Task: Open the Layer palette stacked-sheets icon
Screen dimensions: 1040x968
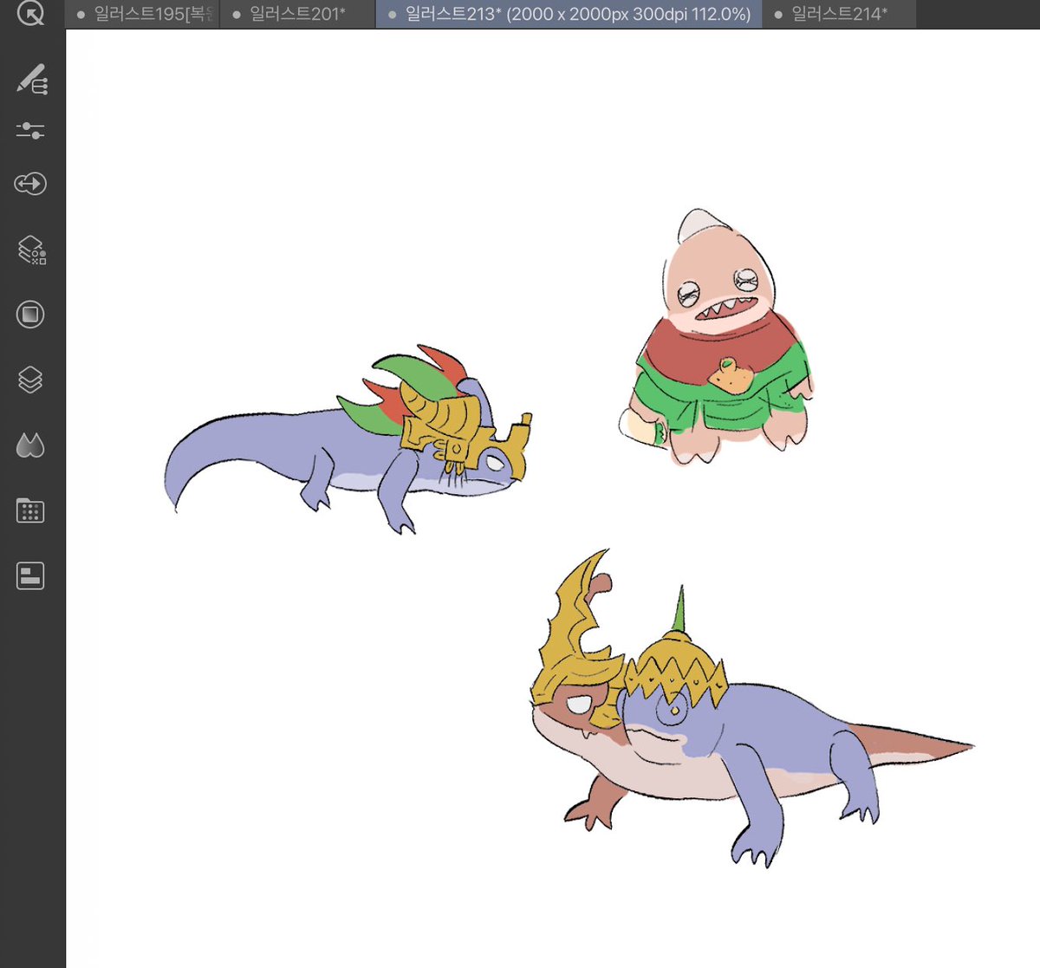Action: [30, 380]
